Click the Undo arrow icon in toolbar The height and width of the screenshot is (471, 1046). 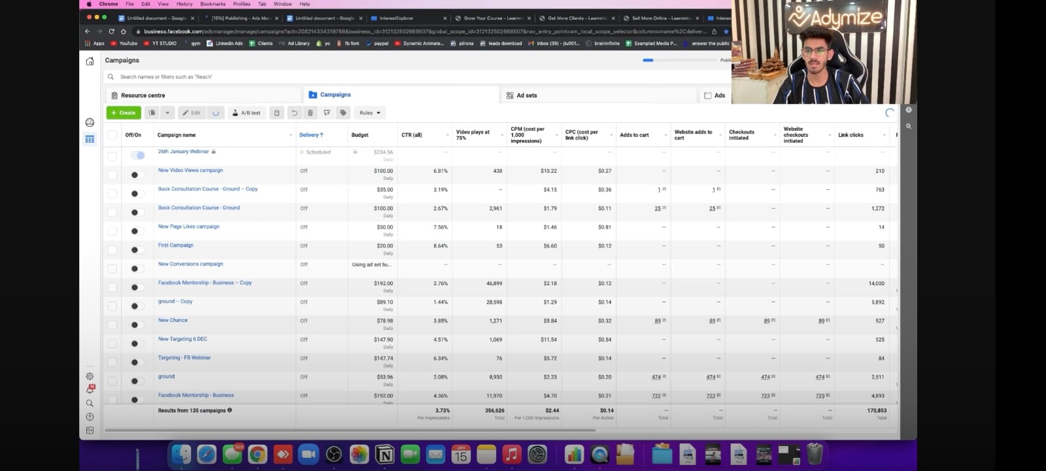click(294, 113)
